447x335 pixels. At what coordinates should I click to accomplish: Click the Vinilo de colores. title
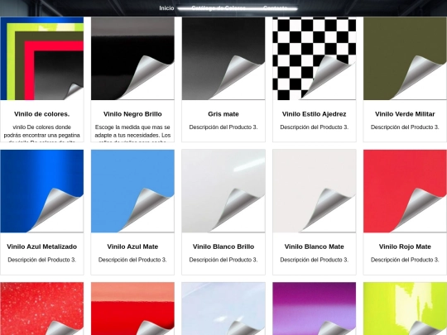tap(42, 114)
